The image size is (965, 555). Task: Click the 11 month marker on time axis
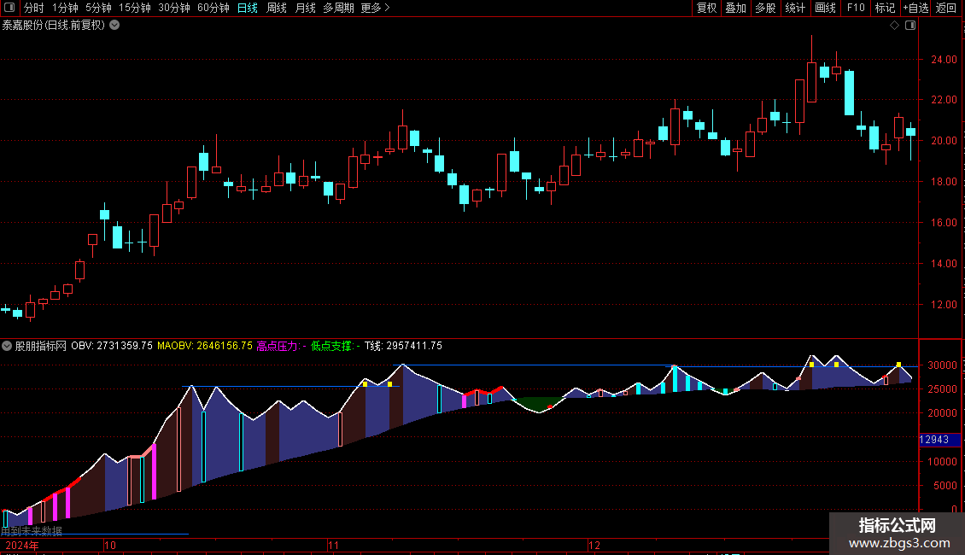click(333, 545)
